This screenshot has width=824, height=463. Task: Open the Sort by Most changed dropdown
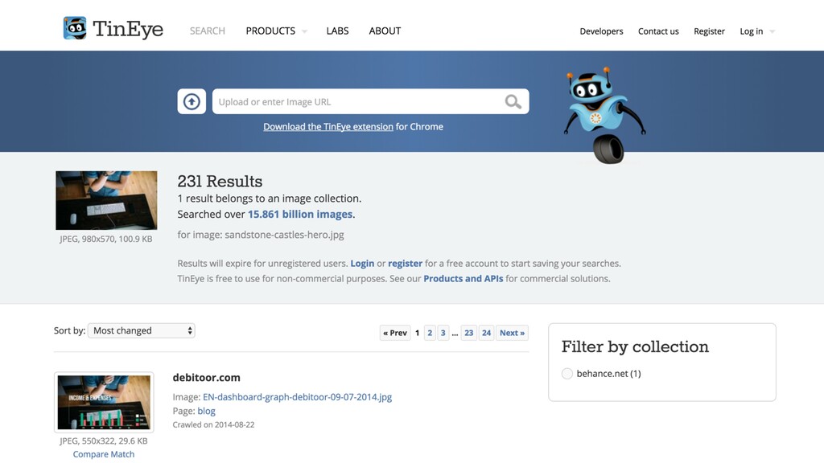pyautogui.click(x=142, y=330)
